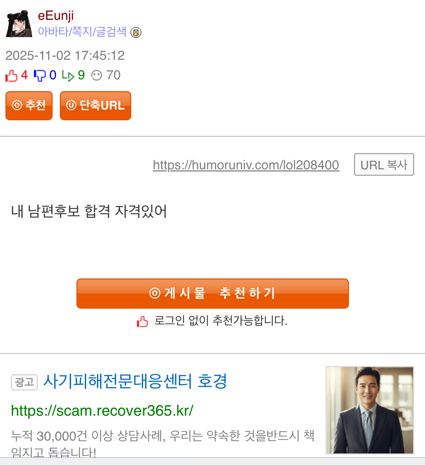Click the ad description text about 30,000건
Image resolution: width=425 pixels, height=465 pixels.
(x=163, y=443)
